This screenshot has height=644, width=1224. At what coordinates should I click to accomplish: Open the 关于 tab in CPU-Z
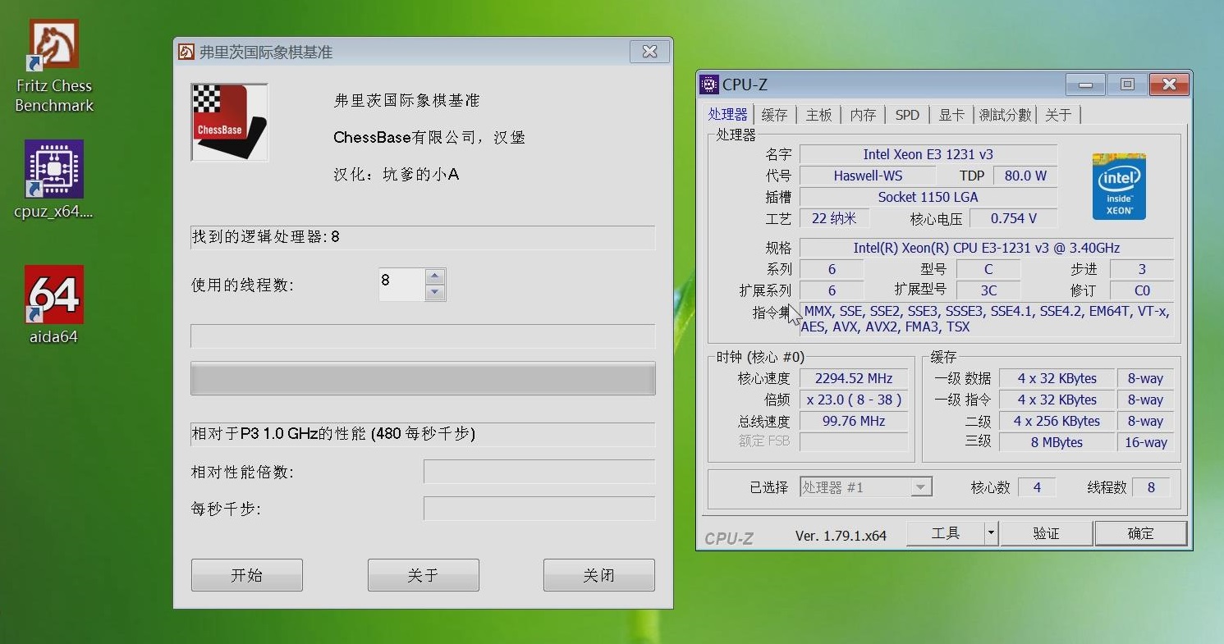click(x=1058, y=115)
